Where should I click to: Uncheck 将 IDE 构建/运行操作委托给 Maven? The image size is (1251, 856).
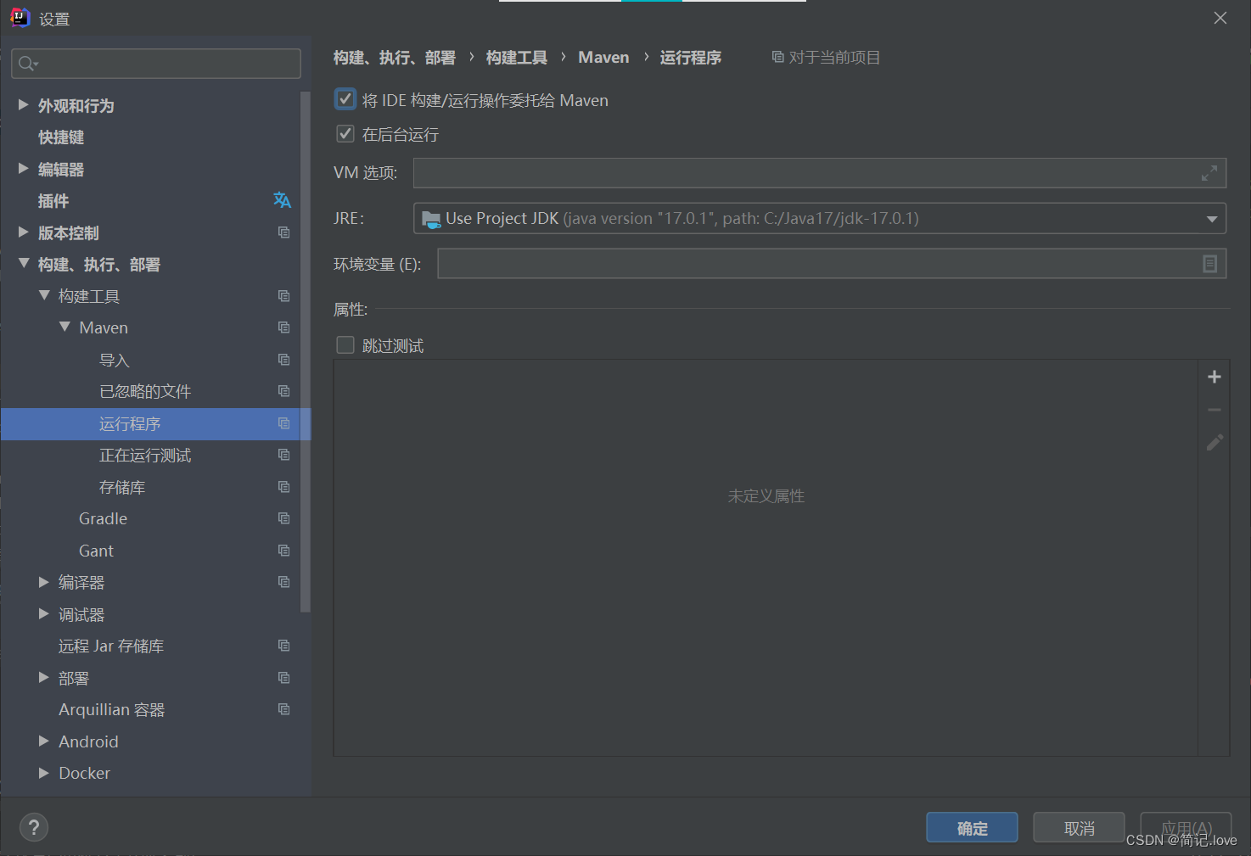pyautogui.click(x=345, y=99)
